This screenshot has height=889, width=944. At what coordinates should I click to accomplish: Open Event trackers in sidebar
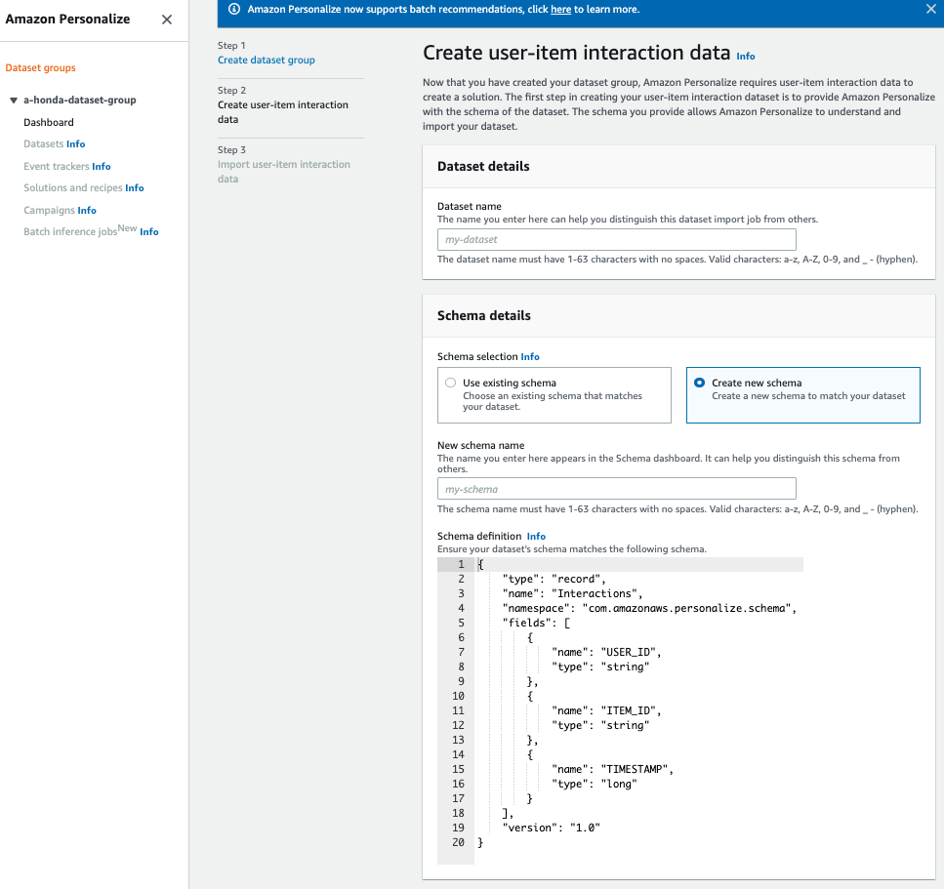57,166
